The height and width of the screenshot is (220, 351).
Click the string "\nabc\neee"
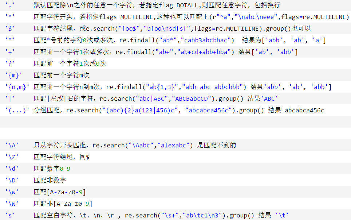(256, 17)
